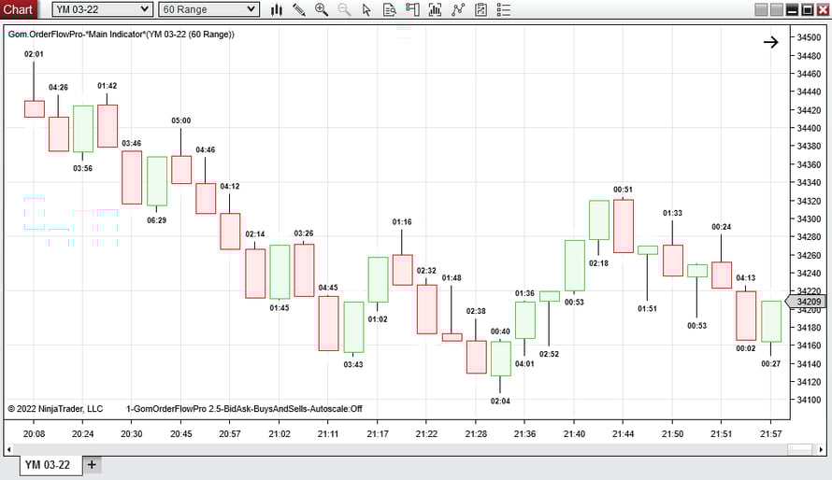Screen dimensions: 832x480
Task: Click the 04:45 bar timer label
Action: click(328, 288)
